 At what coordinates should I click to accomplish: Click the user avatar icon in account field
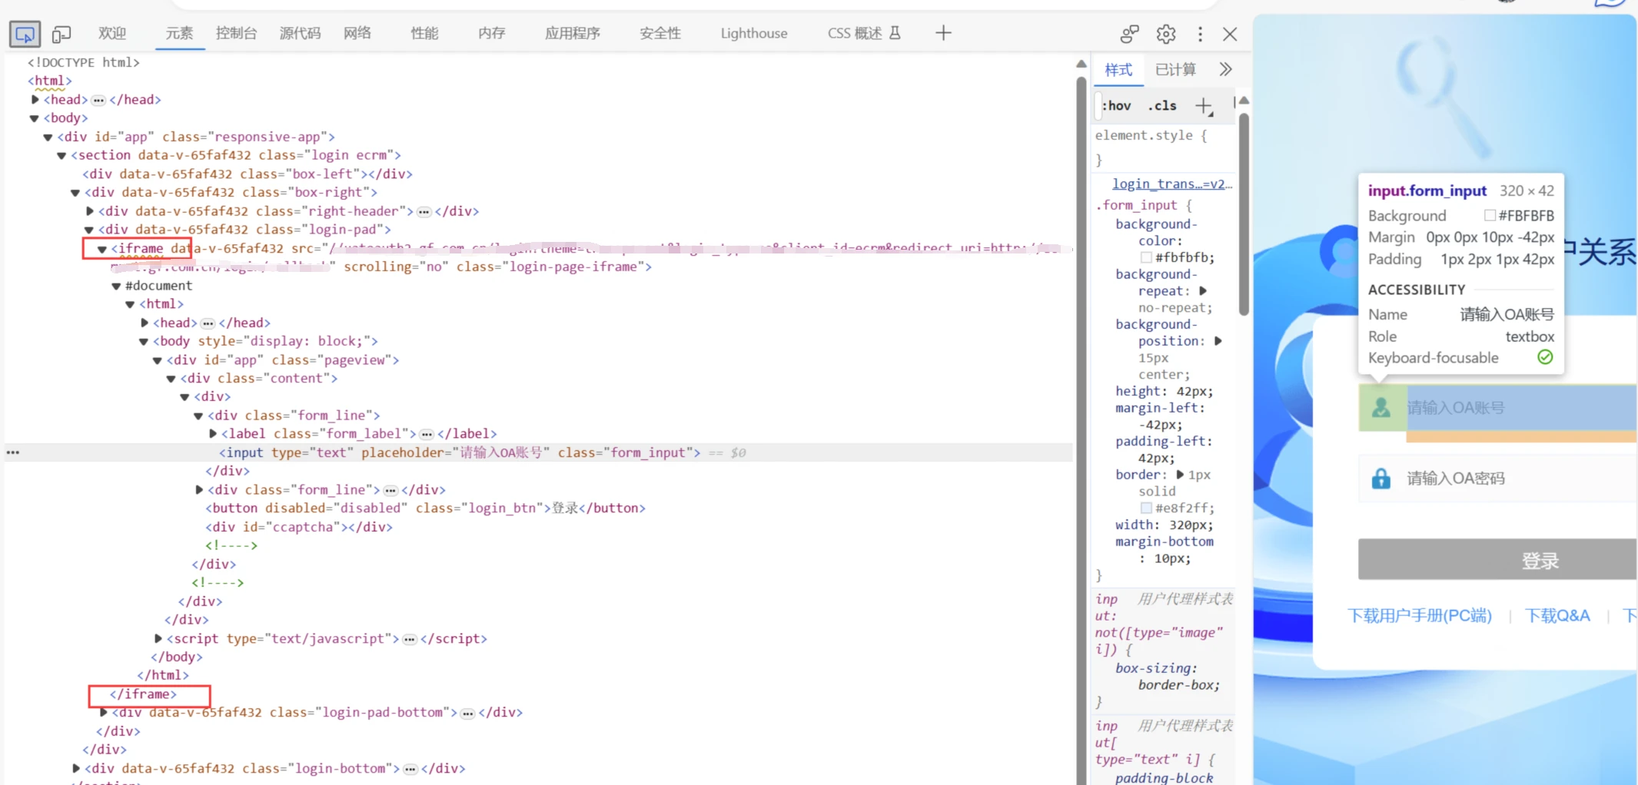(x=1381, y=408)
